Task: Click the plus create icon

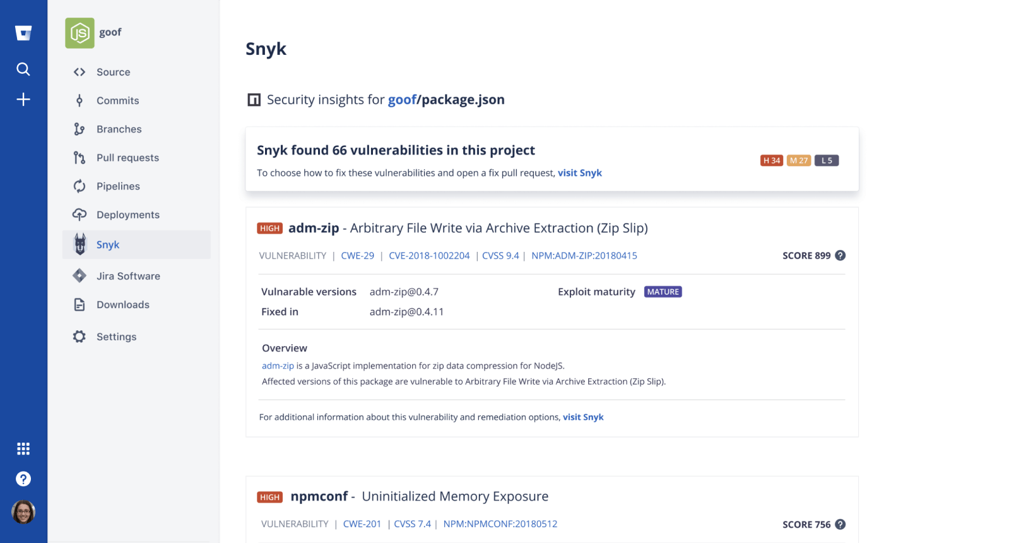Action: click(x=23, y=99)
